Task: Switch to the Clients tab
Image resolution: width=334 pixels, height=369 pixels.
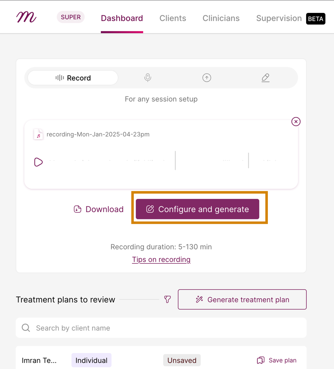Action: pyautogui.click(x=173, y=19)
